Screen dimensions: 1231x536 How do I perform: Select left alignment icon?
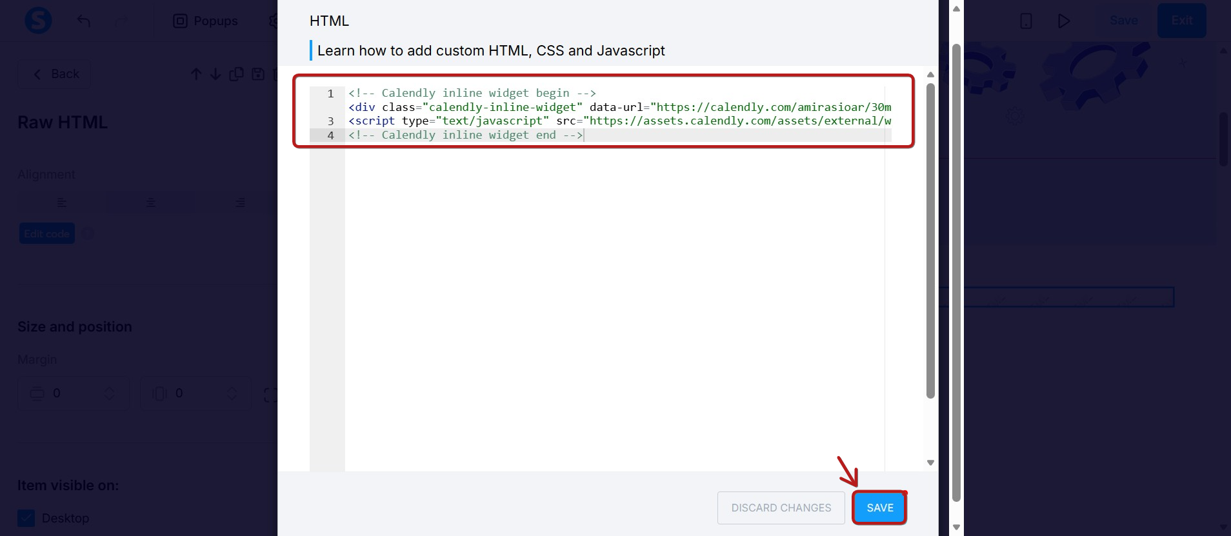click(62, 203)
